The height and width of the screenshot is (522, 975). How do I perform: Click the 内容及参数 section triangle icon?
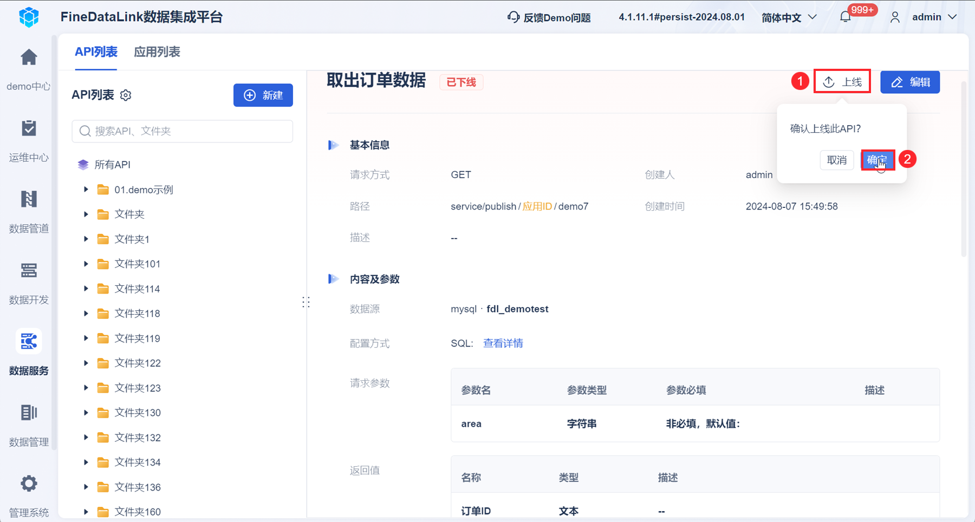pyautogui.click(x=333, y=279)
